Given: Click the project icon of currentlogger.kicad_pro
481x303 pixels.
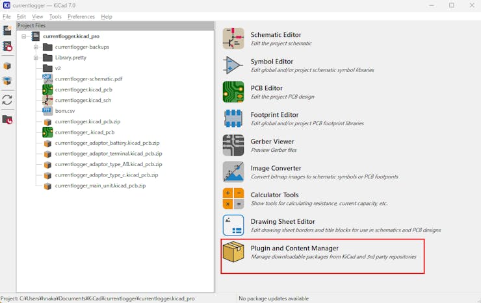Looking at the screenshot, I should pyautogui.click(x=36, y=36).
